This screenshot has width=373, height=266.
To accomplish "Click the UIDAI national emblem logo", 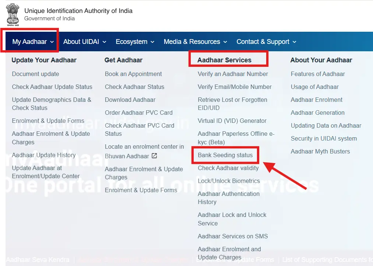I will coord(13,14).
